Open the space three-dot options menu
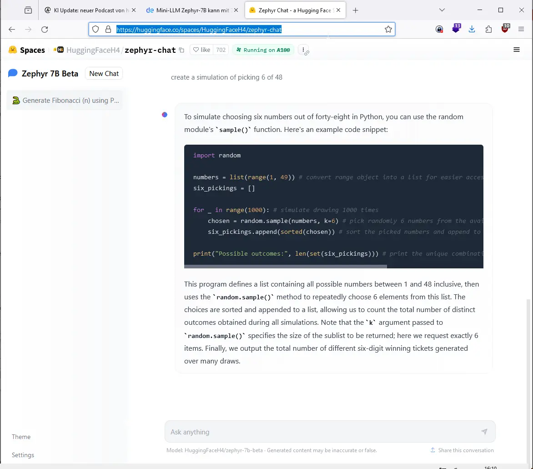This screenshot has height=469, width=533. (303, 50)
